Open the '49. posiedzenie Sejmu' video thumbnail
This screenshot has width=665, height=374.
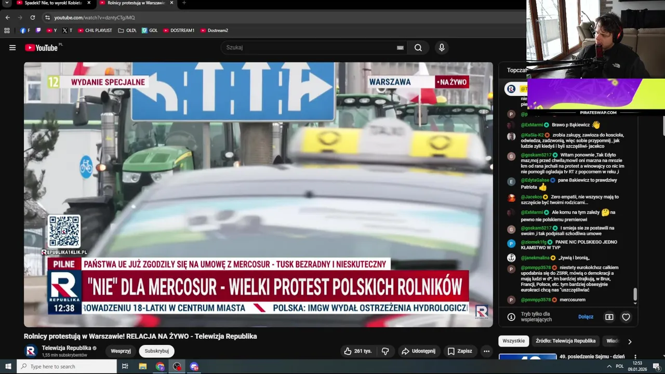[527, 356]
